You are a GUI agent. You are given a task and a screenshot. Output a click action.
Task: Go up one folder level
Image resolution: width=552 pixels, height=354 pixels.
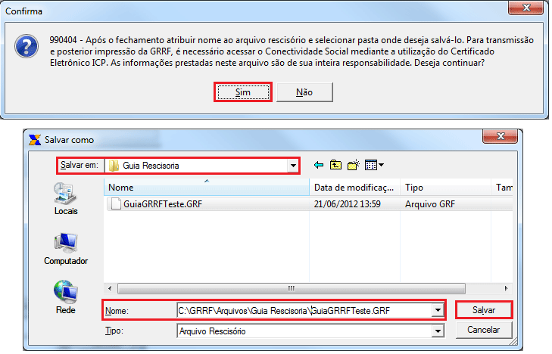click(335, 165)
